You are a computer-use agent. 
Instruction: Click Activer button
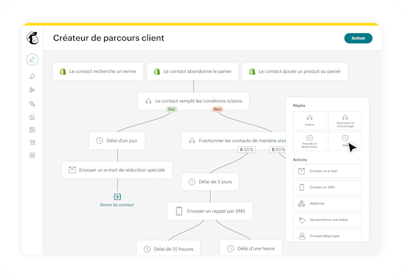coord(358,38)
